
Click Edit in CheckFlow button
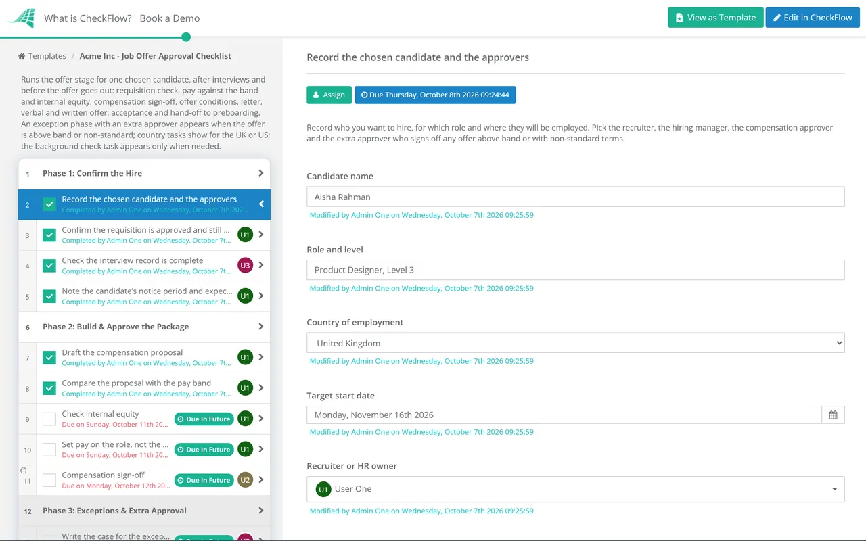pyautogui.click(x=813, y=18)
